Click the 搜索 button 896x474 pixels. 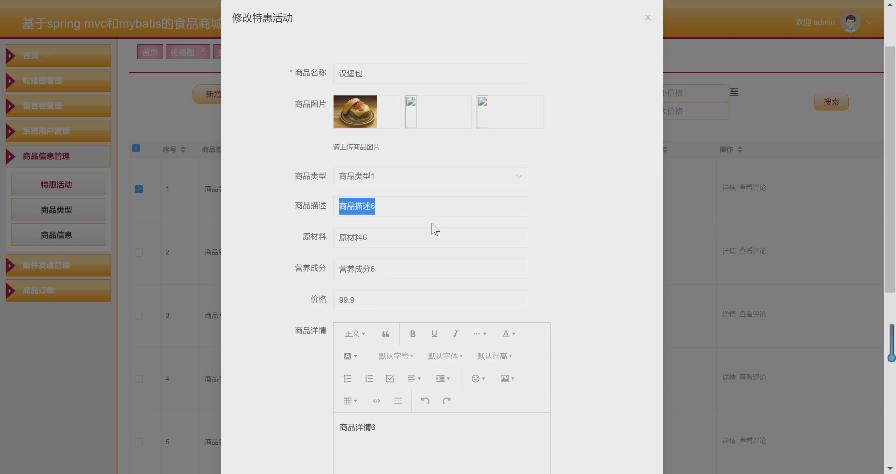pyautogui.click(x=831, y=102)
